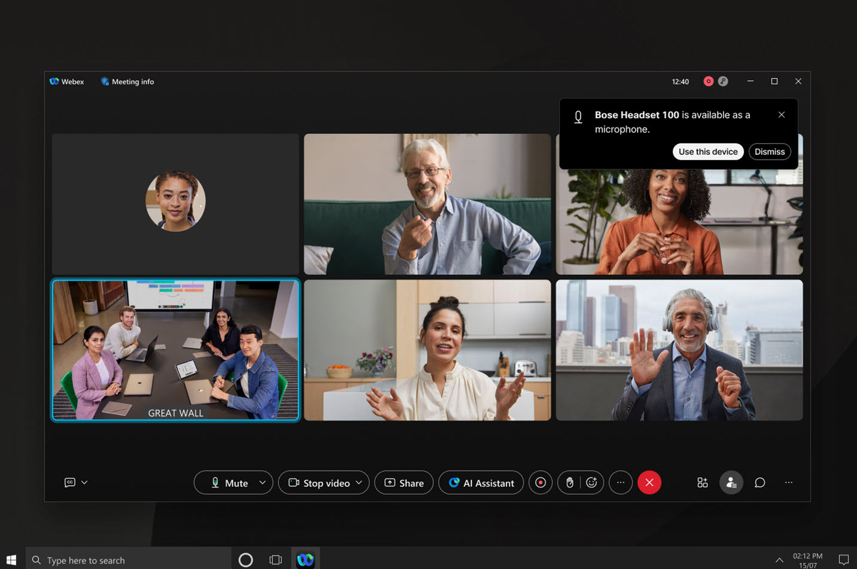
Task: Open Task View on taskbar
Action: tap(275, 560)
